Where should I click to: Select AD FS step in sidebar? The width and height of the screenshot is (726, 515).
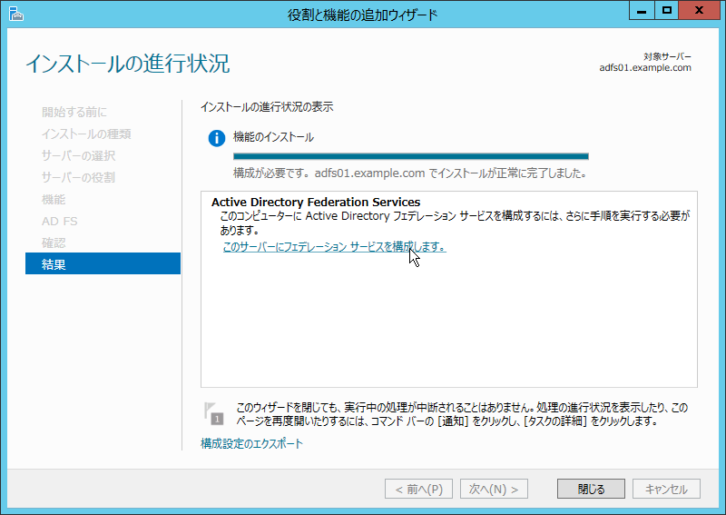pos(59,221)
